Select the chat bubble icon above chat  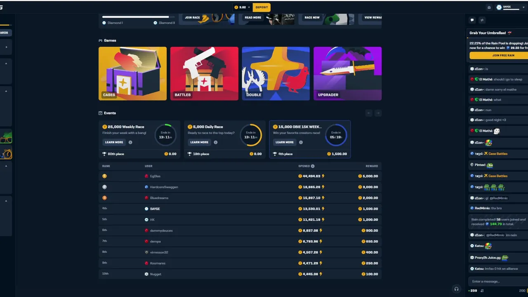pos(472,20)
